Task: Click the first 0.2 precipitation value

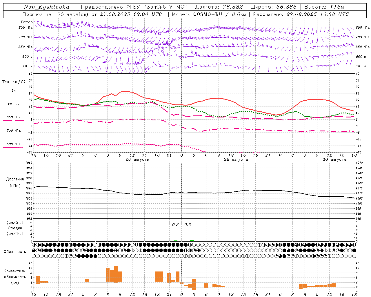Action: (x=175, y=224)
